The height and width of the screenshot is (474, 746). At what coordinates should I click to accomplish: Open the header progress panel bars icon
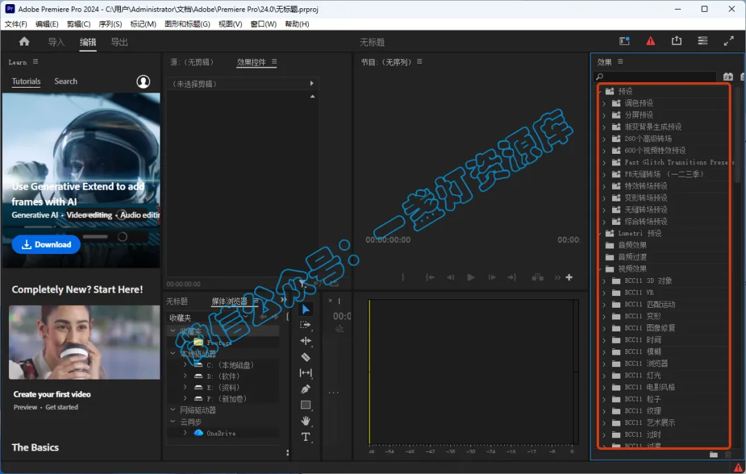click(702, 41)
